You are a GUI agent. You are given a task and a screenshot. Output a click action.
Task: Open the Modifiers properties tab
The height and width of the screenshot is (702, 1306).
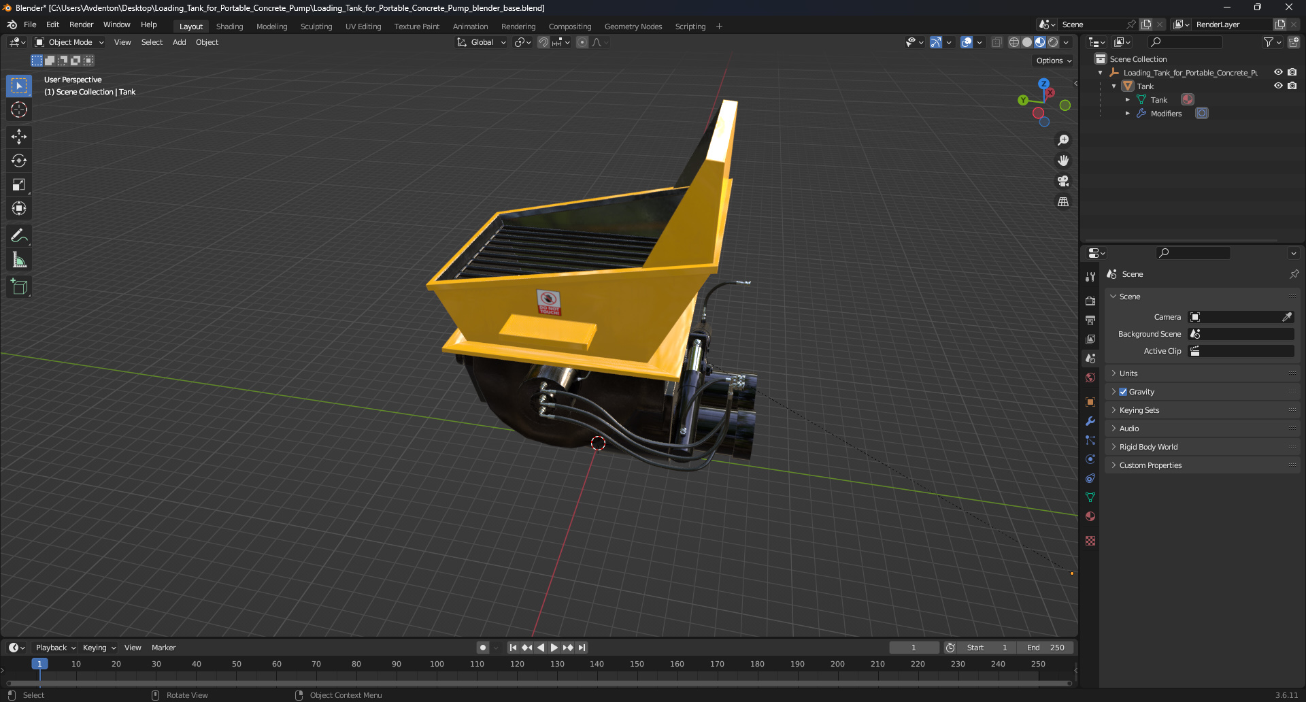[x=1090, y=421]
